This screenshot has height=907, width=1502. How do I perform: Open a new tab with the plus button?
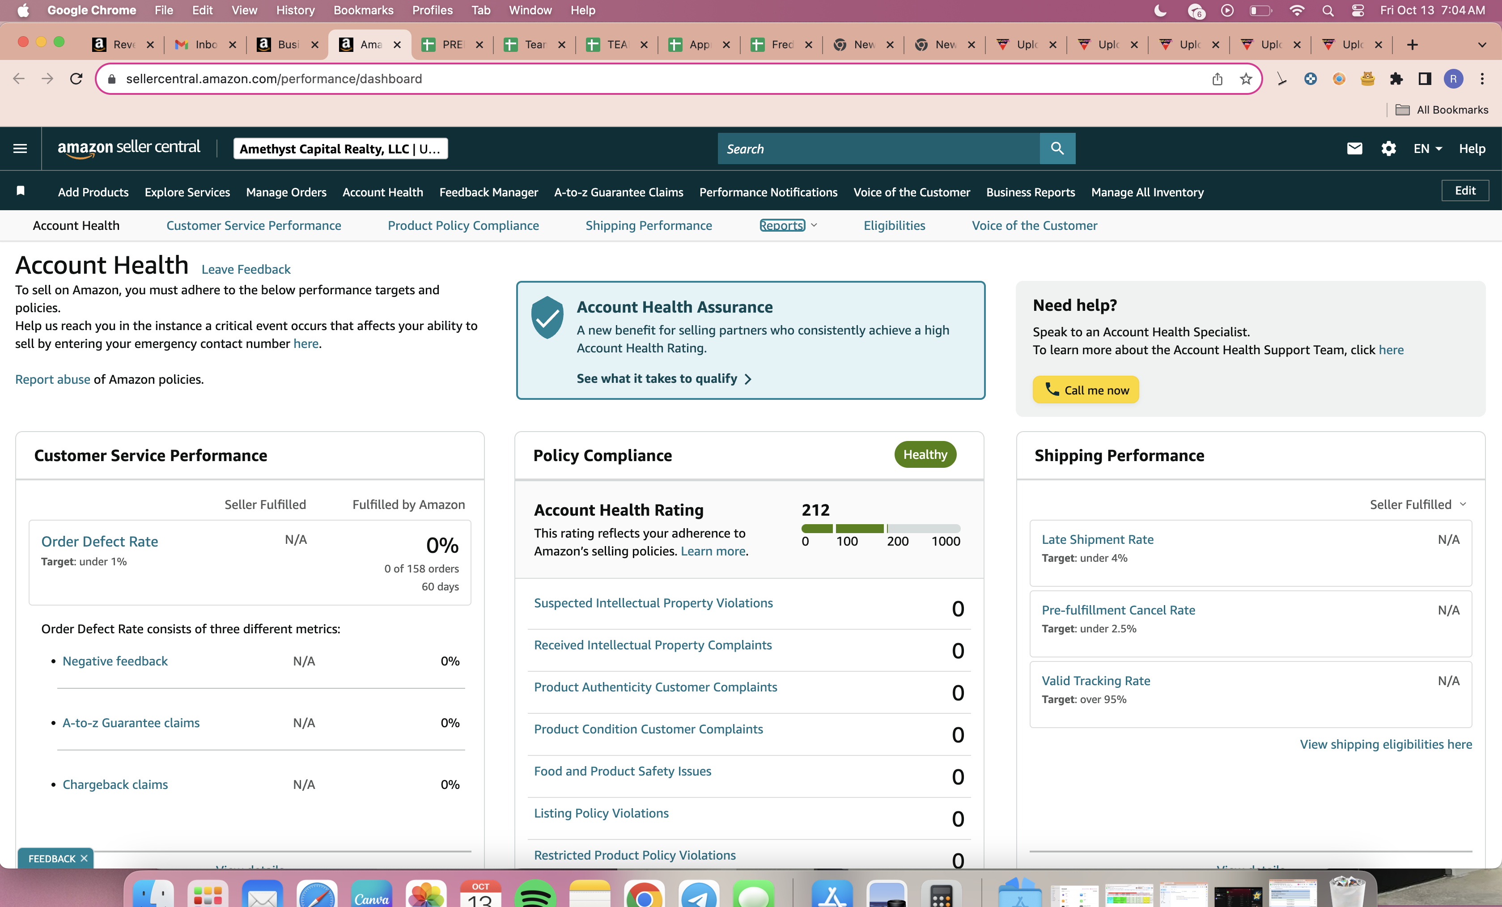point(1412,44)
